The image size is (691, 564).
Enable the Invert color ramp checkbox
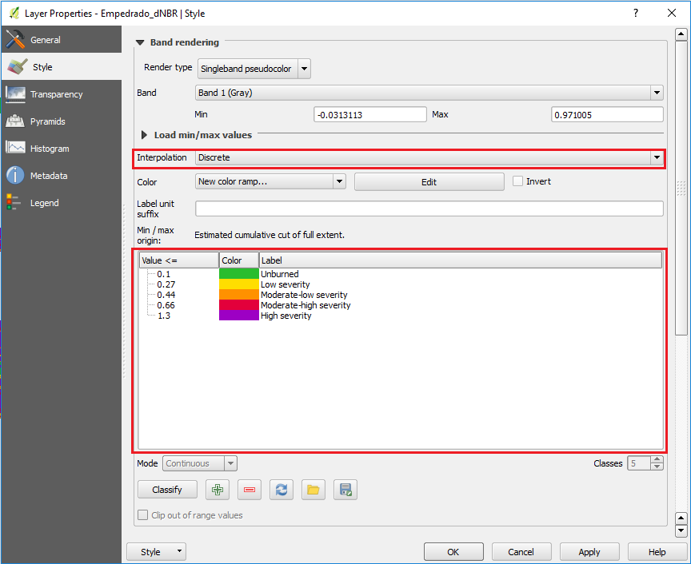tap(518, 181)
